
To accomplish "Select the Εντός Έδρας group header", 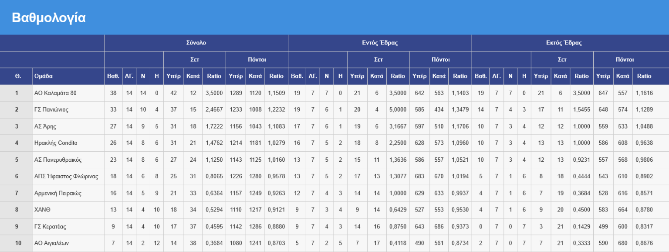I will 380,43.
